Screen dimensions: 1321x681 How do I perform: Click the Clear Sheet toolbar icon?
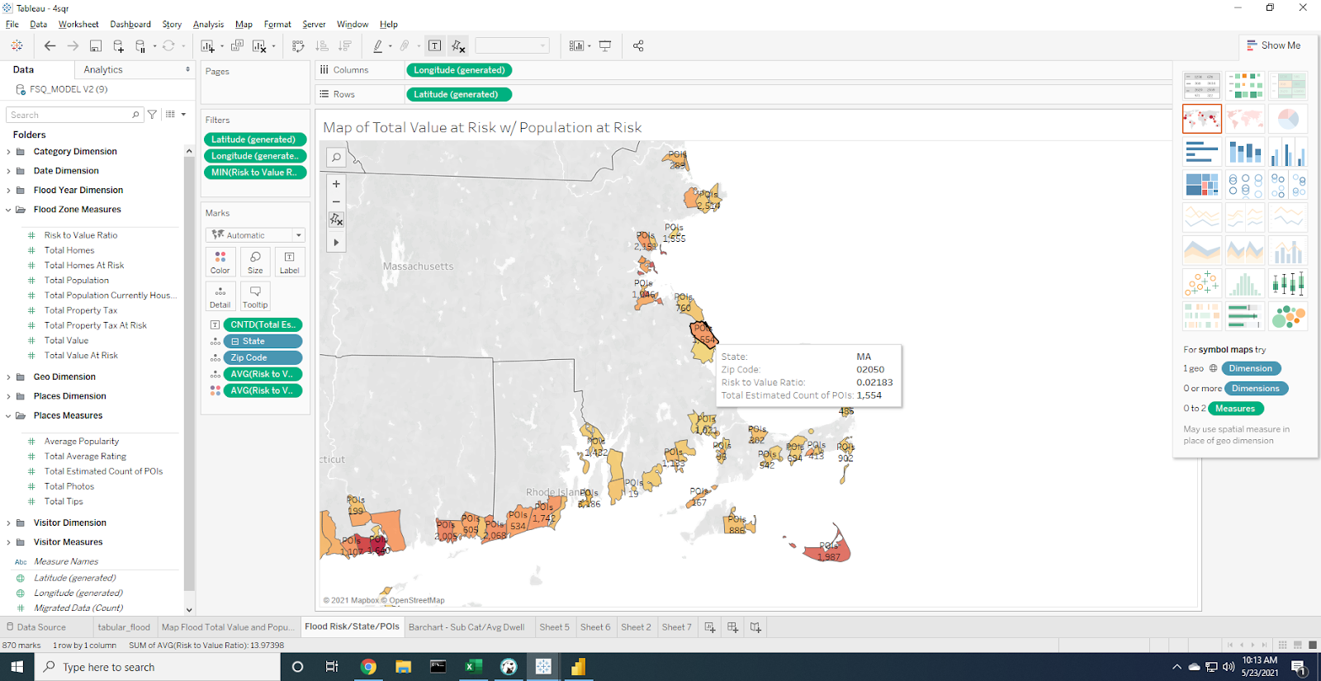(x=259, y=46)
